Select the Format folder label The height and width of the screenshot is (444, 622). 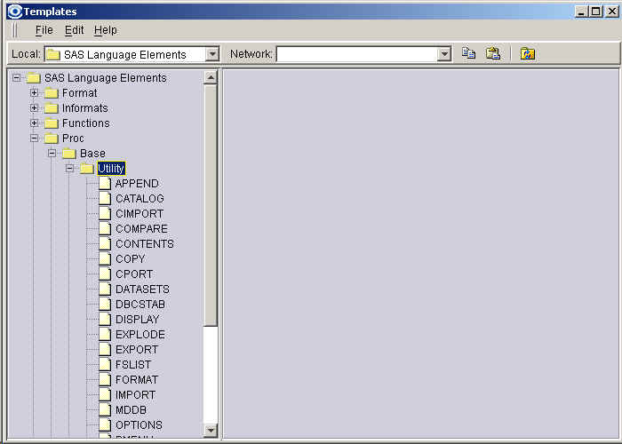(x=79, y=93)
